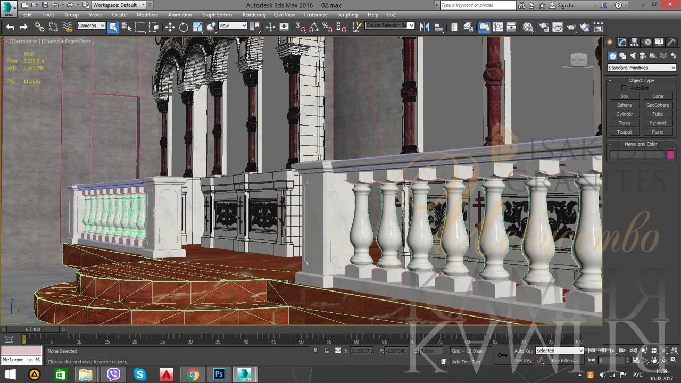Select the Select and Link tool
681x383 pixels.
pos(40,27)
